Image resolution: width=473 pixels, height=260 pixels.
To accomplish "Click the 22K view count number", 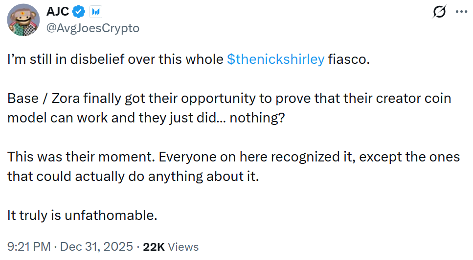I will pos(154,247).
